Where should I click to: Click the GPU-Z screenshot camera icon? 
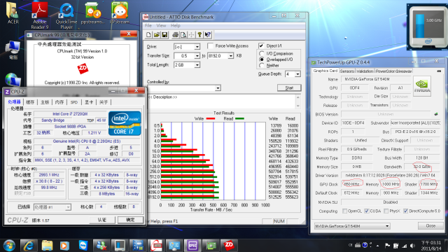[x=439, y=71]
